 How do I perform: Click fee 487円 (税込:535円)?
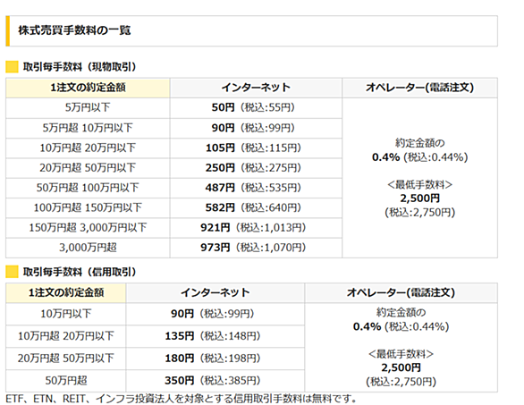point(253,188)
